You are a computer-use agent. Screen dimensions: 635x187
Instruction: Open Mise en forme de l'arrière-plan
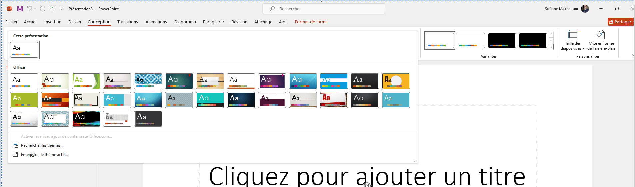point(601,41)
